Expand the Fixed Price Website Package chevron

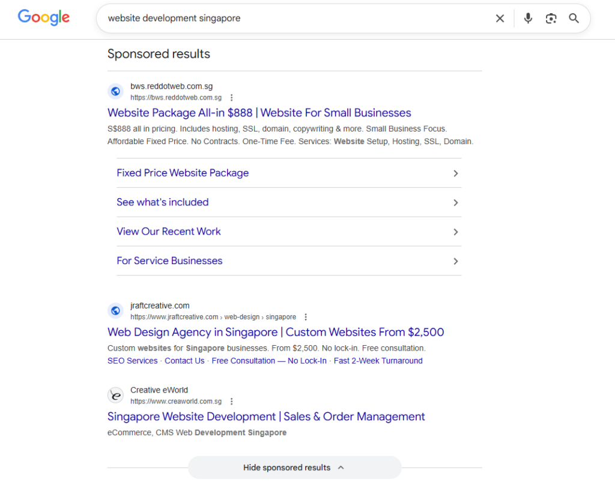(x=455, y=173)
